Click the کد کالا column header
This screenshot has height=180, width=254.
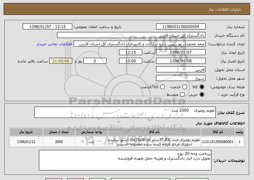[x=218, y=132]
